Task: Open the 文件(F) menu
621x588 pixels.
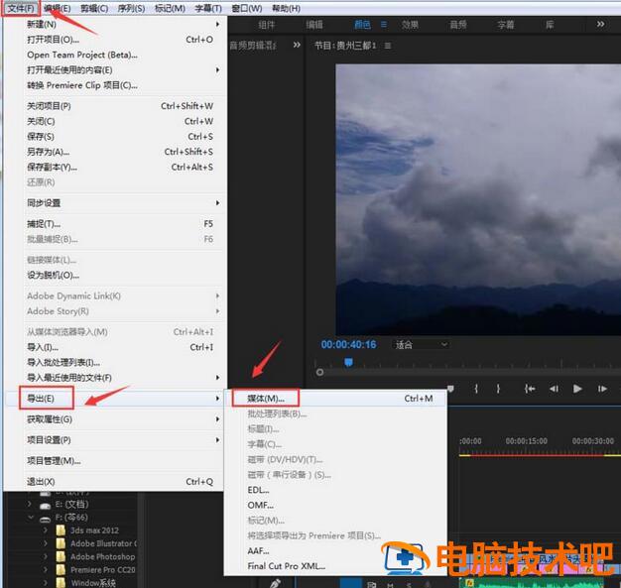Action: click(21, 8)
